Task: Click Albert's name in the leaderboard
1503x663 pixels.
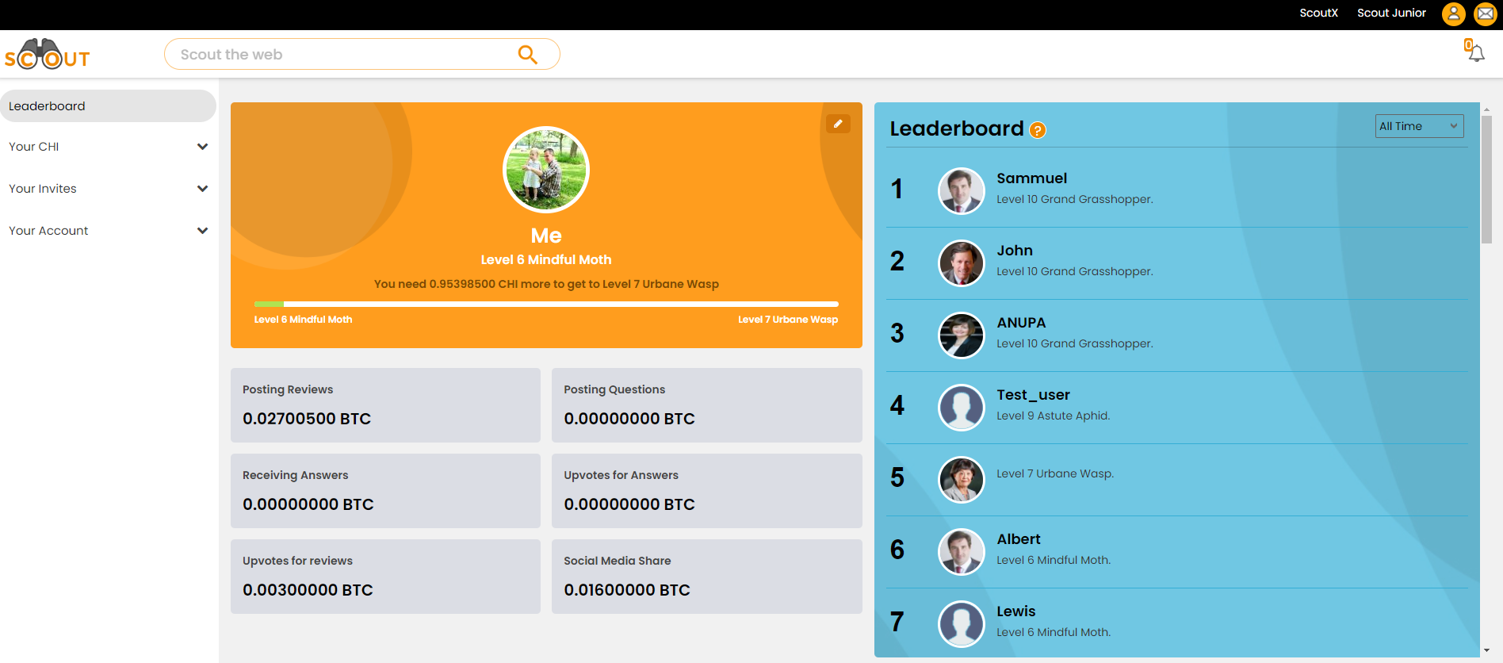Action: 1019,539
